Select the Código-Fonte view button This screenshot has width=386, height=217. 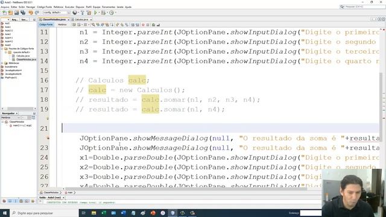tap(46, 25)
